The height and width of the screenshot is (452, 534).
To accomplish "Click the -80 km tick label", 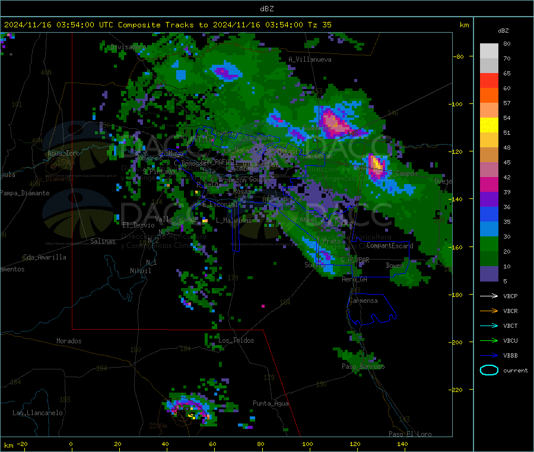I will click(459, 56).
